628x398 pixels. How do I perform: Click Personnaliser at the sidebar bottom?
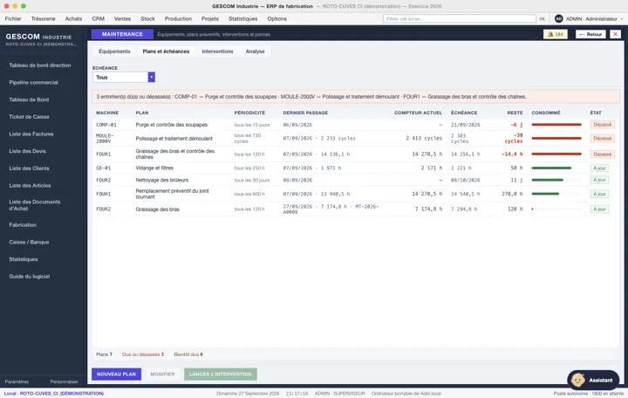point(64,381)
